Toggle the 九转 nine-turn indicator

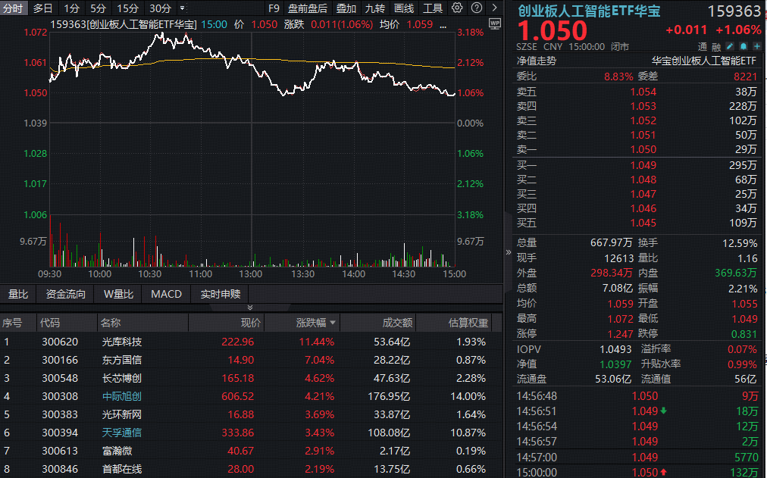click(x=375, y=8)
